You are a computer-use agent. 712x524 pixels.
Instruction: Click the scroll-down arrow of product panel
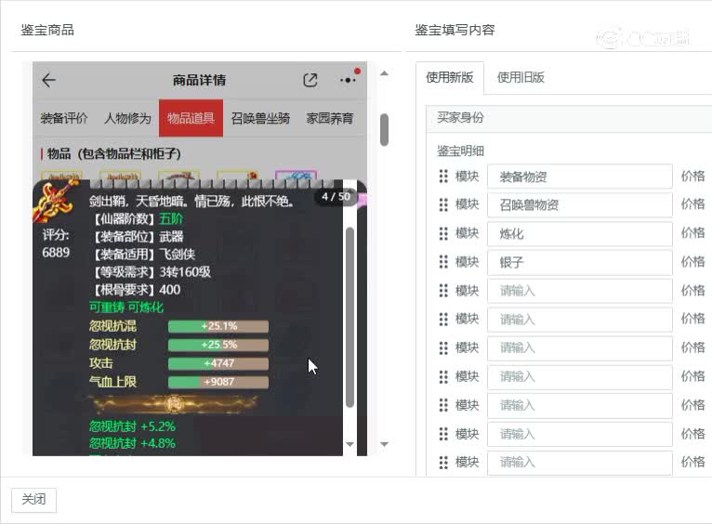click(x=384, y=444)
